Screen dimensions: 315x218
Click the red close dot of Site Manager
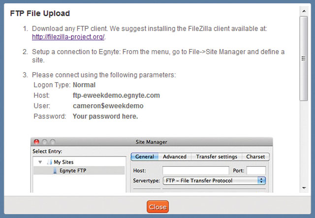36,142
